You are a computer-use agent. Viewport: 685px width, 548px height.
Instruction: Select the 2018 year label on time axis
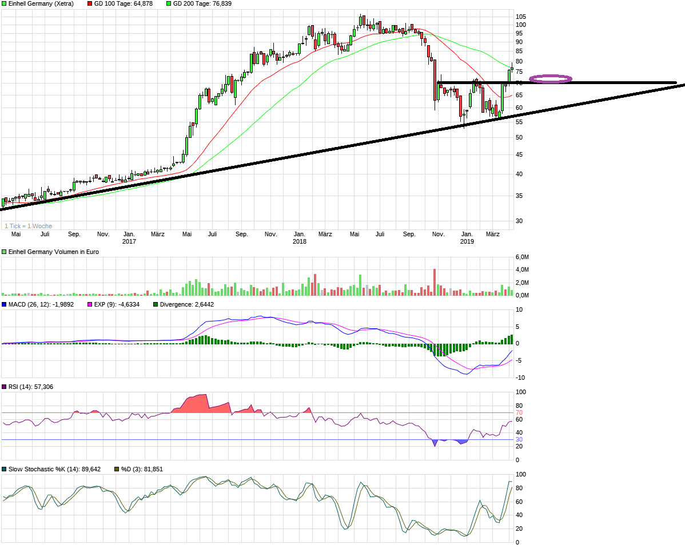click(299, 241)
